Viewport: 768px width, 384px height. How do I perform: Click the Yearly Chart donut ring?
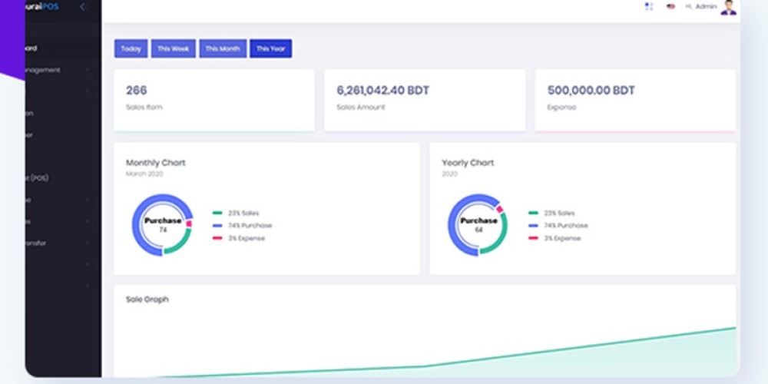(478, 225)
